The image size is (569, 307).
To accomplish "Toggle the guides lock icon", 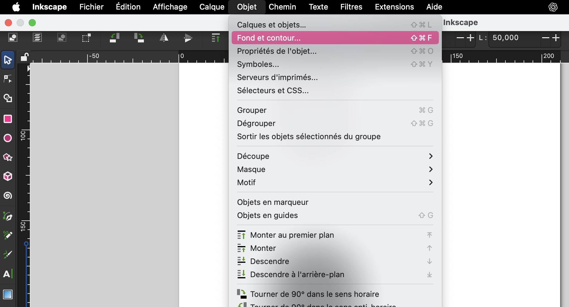I will [x=24, y=57].
